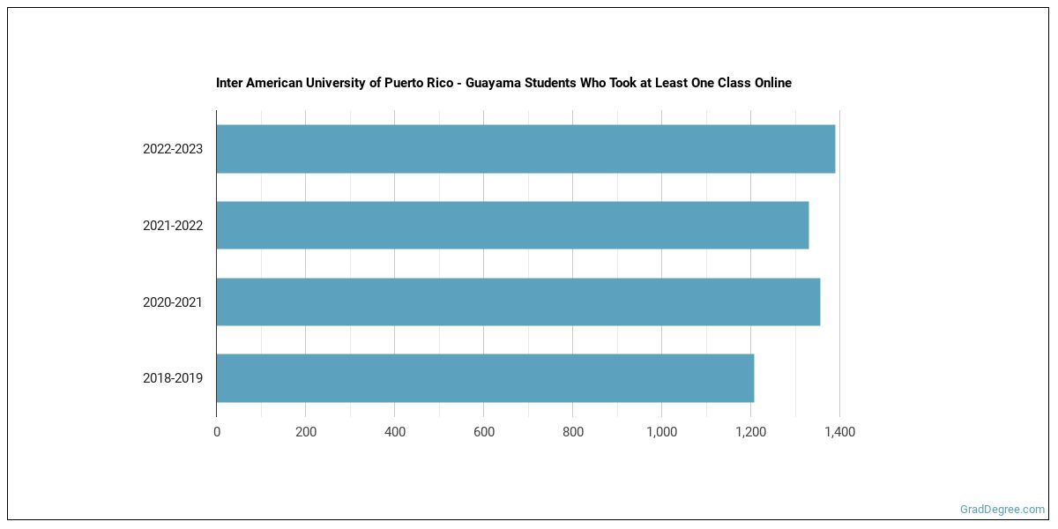Viewport: 1058px width, 529px height.
Task: Click the 2021-2022 bar
Action: click(x=512, y=225)
